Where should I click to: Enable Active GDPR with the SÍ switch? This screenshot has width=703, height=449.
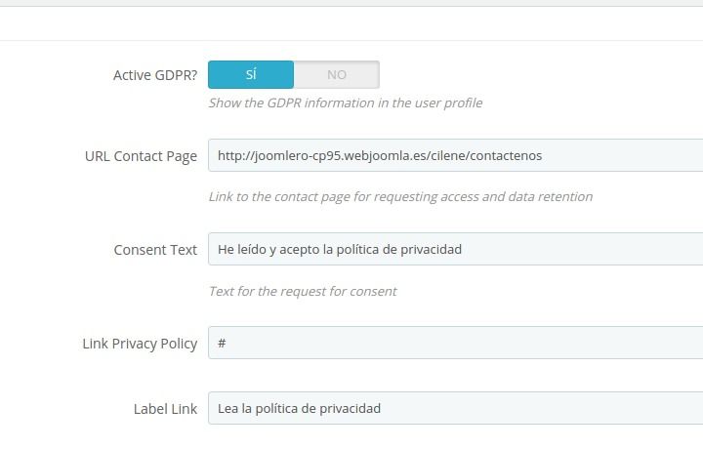click(x=251, y=74)
